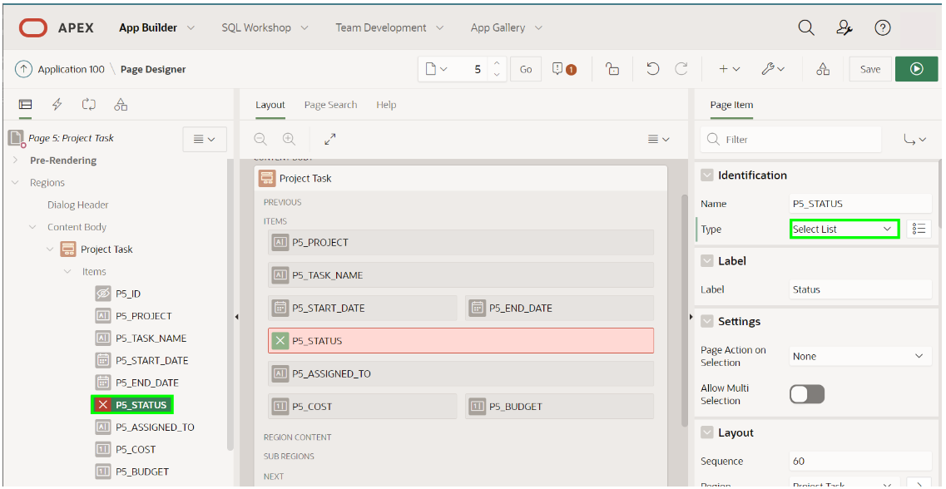Select P5_BUDGET in the tree

tap(132, 472)
